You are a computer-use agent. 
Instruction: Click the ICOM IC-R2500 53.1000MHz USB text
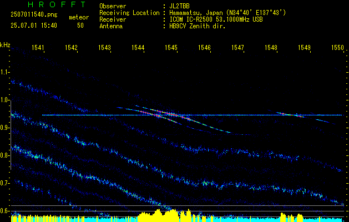[x=216, y=19]
